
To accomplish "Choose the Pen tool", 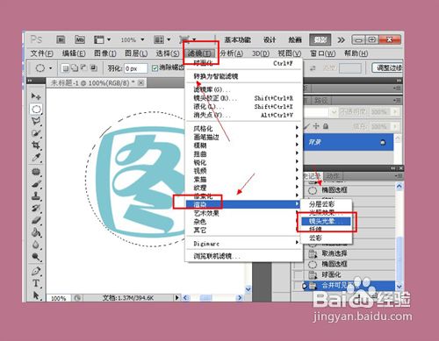I will click(x=36, y=271).
